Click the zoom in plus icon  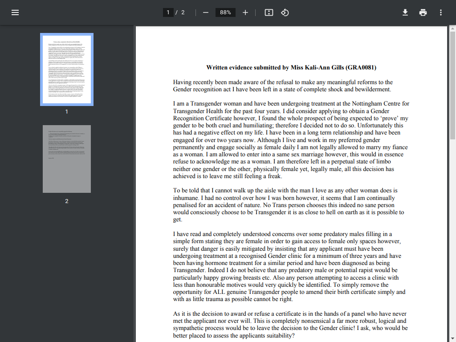click(x=245, y=12)
